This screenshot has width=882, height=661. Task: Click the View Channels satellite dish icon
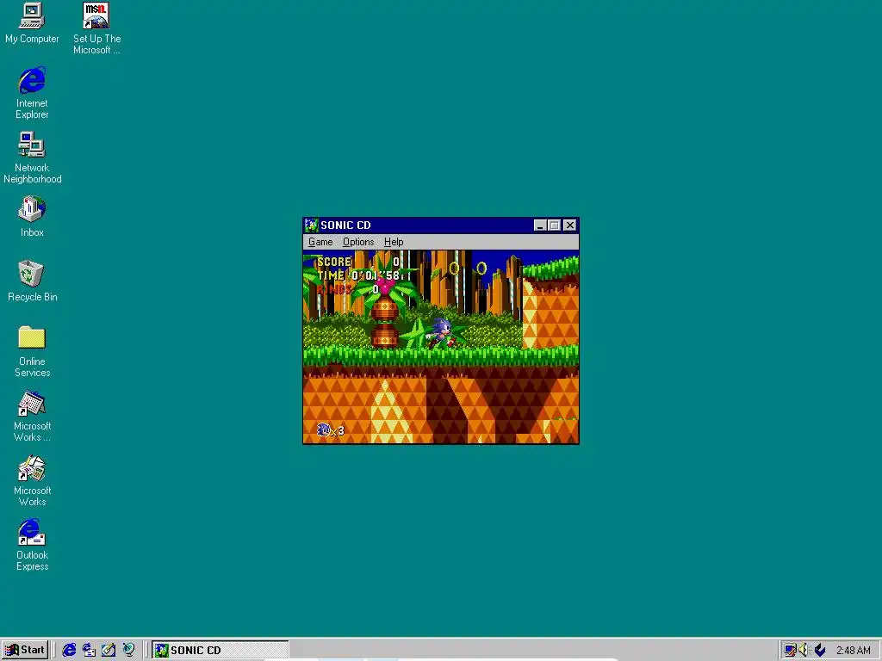[x=129, y=650]
